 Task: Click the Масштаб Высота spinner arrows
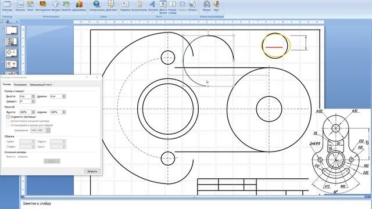tap(33, 112)
